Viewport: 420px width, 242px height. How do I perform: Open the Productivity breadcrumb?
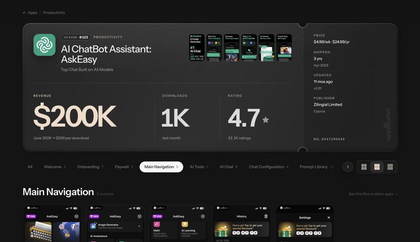[x=54, y=13]
